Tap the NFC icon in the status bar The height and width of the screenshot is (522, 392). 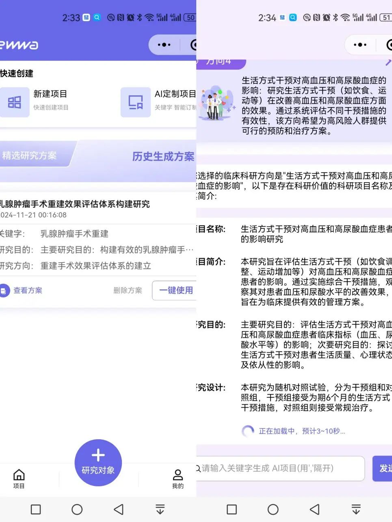[x=121, y=17]
